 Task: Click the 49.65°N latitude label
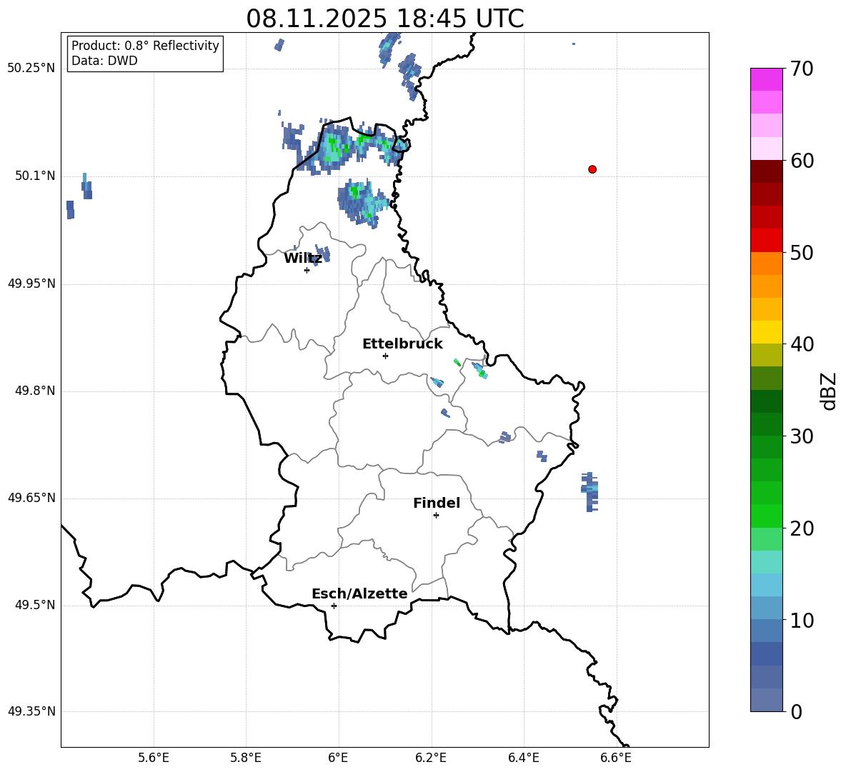pos(31,498)
